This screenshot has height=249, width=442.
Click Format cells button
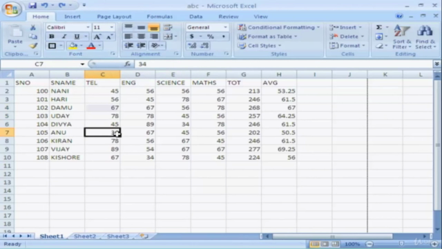tap(347, 46)
